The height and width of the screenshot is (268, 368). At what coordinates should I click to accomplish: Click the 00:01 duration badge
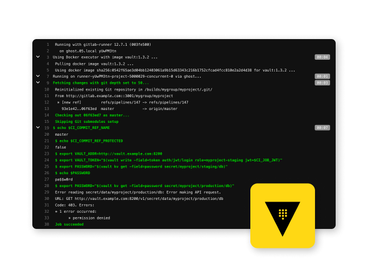point(322,76)
